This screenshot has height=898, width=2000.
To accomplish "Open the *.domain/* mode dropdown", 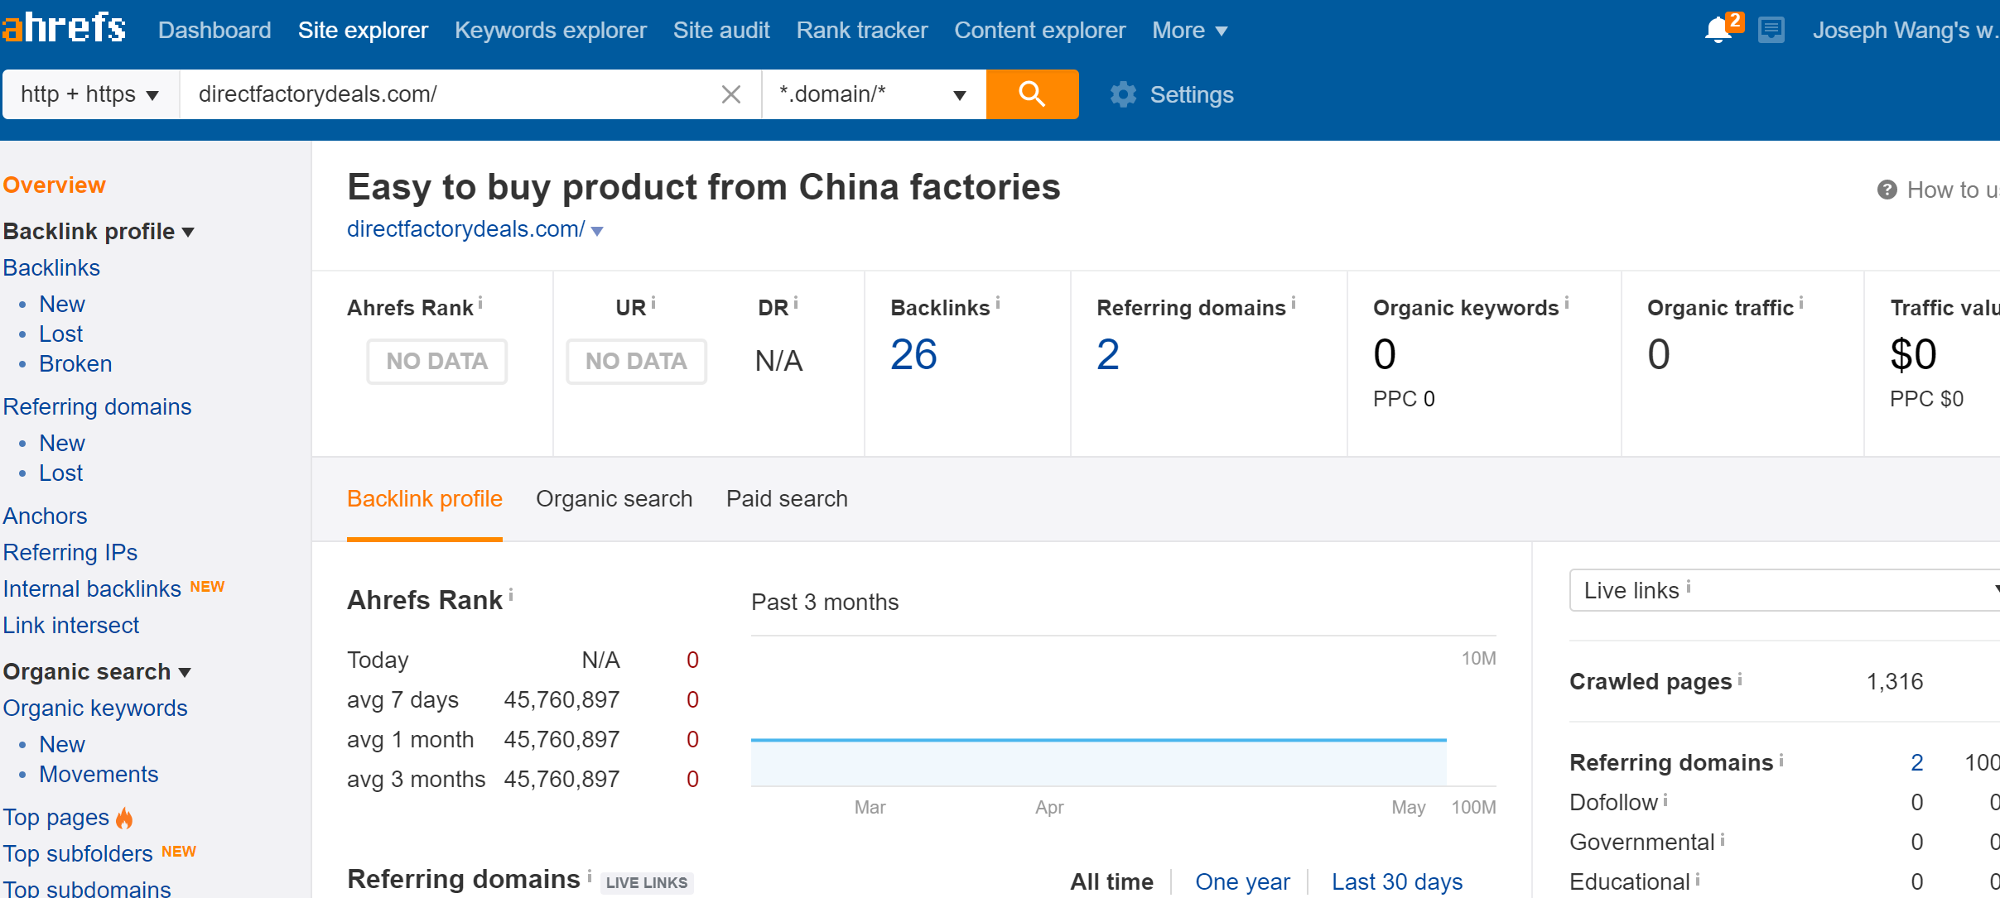I will (x=874, y=94).
